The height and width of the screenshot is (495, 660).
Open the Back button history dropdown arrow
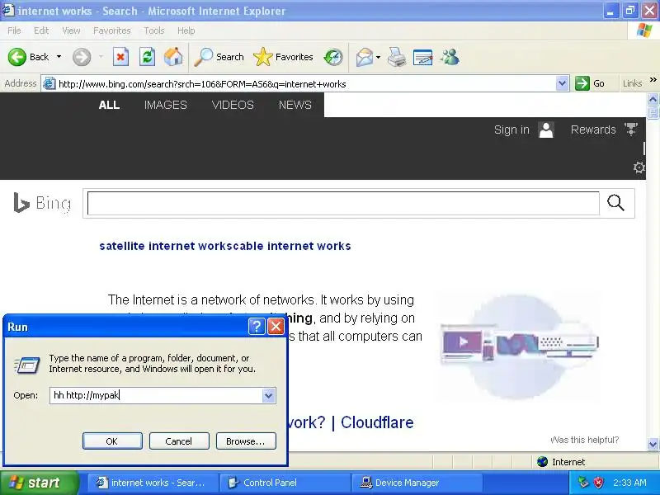[x=59, y=57]
